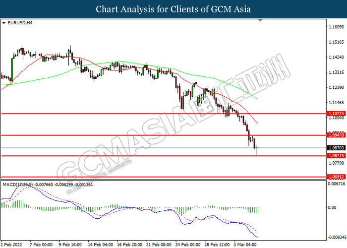Click the 1.06912 red price label

[x=337, y=177]
